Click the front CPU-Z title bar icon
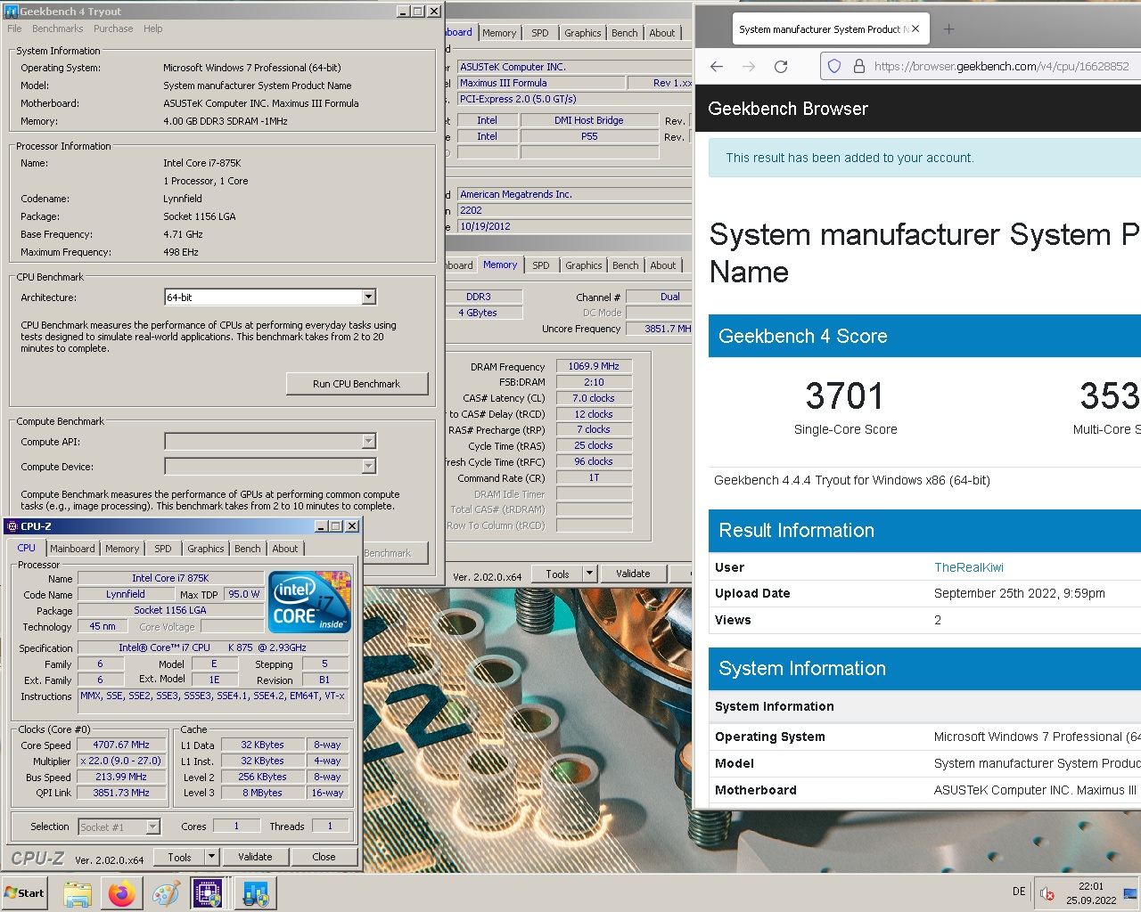Screen dimensions: 1141x912 [x=12, y=526]
